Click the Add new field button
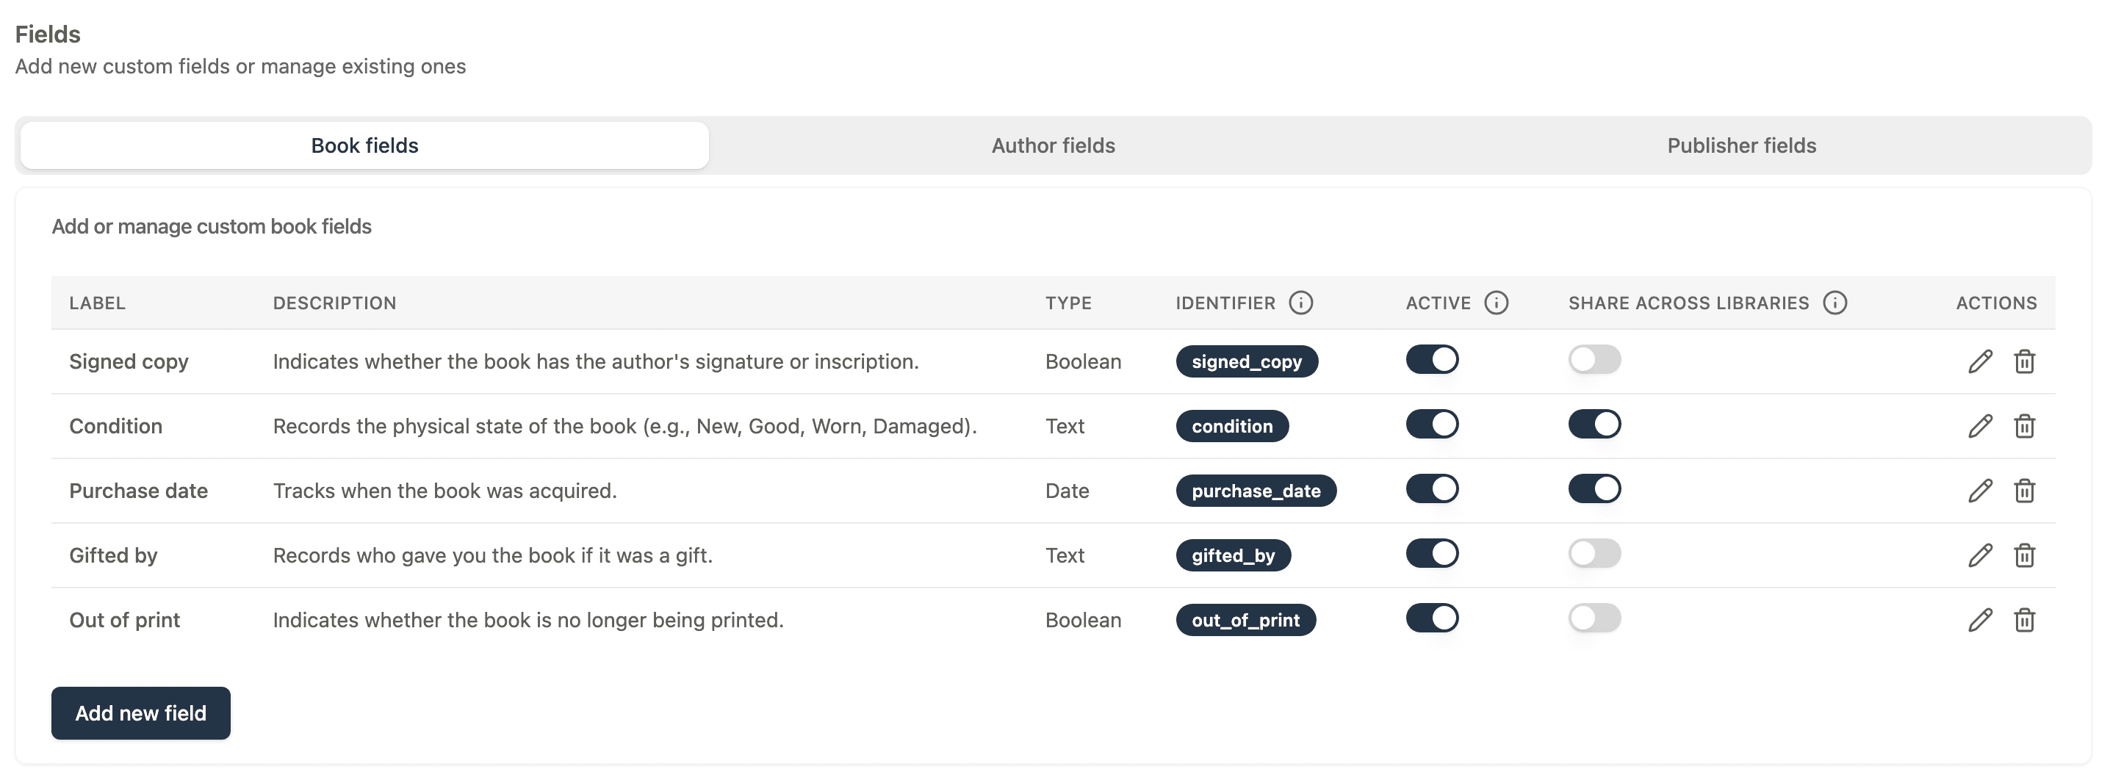 (140, 712)
